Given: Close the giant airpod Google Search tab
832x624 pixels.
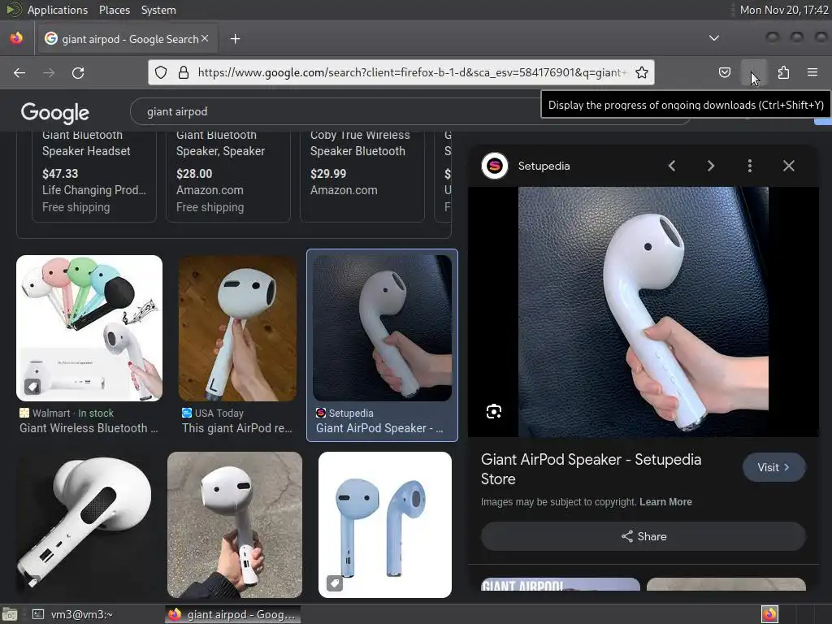Looking at the screenshot, I should 205,38.
